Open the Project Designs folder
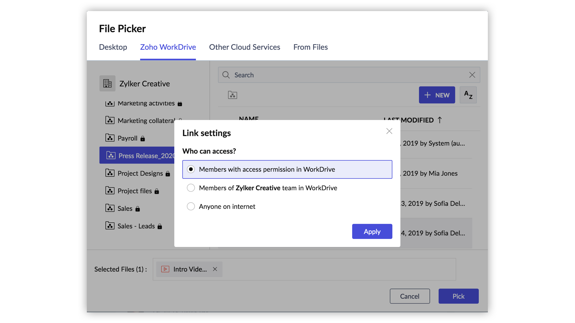This screenshot has height=323, width=575. click(x=140, y=173)
